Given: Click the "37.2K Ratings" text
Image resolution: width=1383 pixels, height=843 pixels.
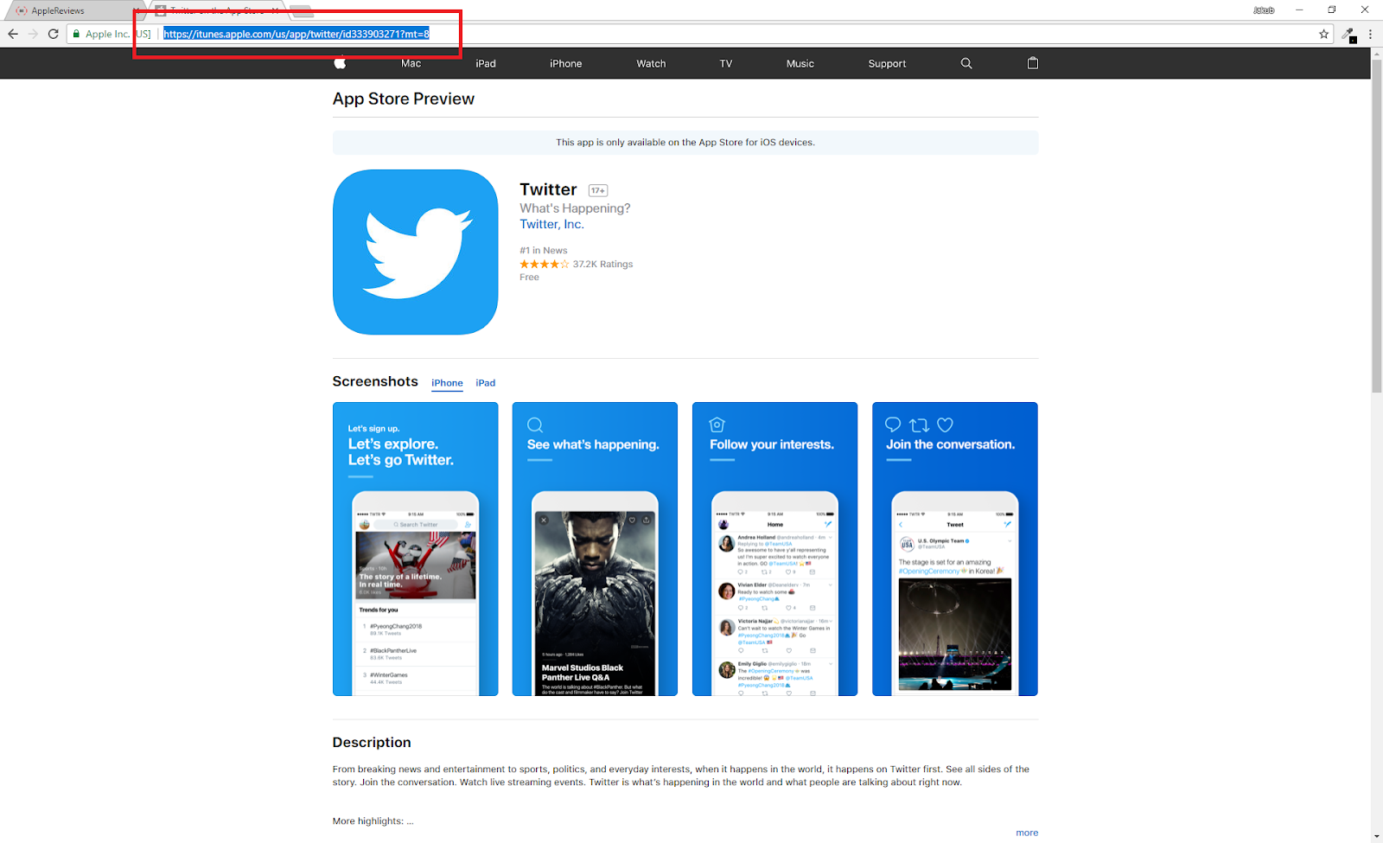Looking at the screenshot, I should [602, 265].
